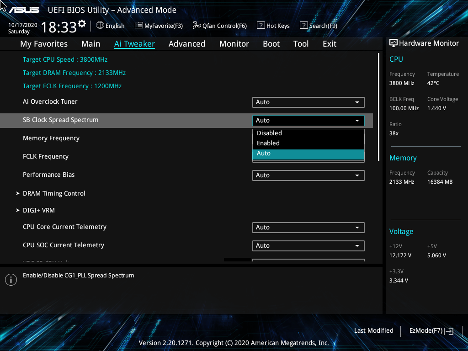Select the Ai Tweaker tab

134,44
